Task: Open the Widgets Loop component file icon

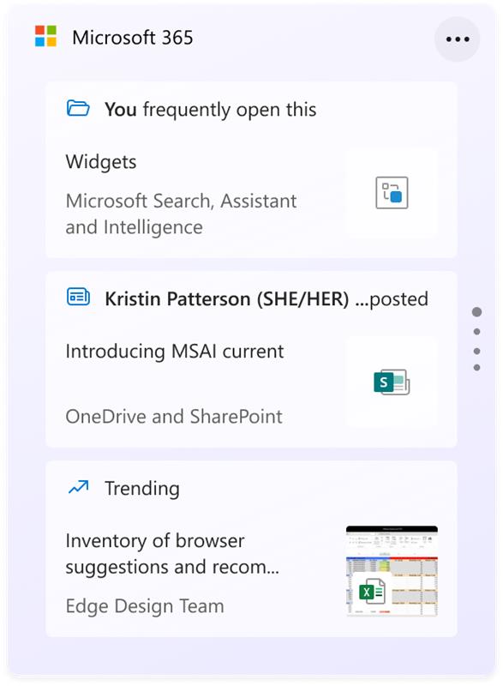Action: pyautogui.click(x=392, y=192)
